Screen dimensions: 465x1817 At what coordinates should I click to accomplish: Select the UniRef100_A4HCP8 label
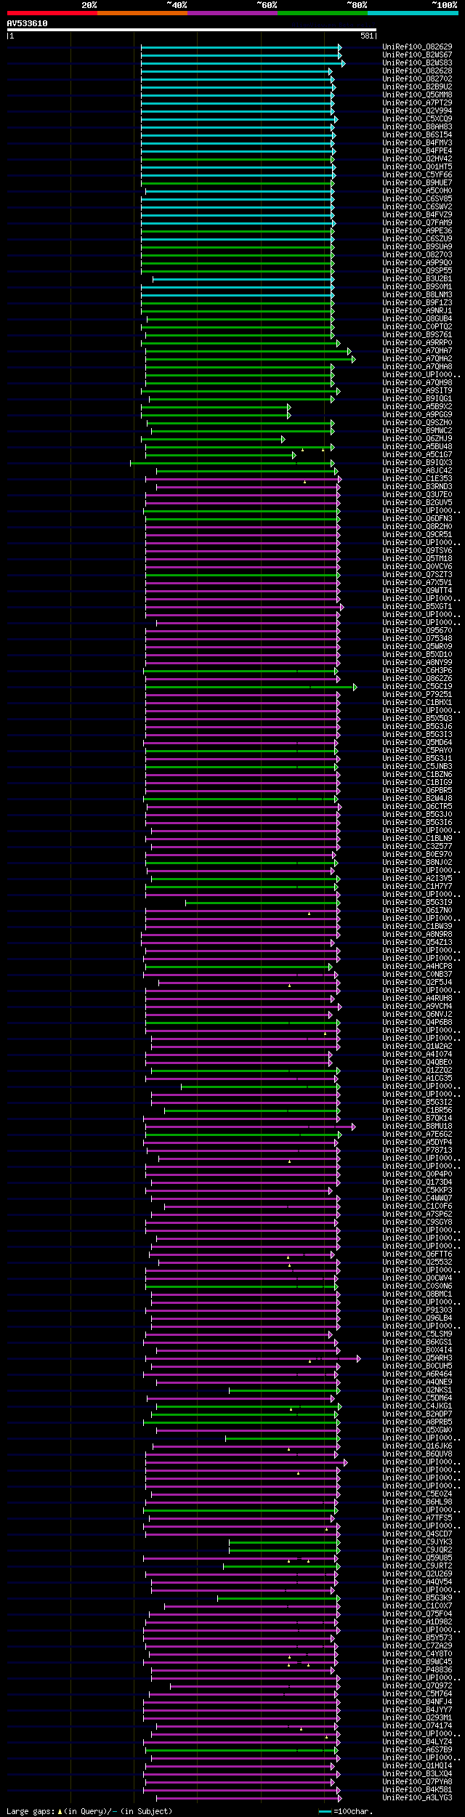[417, 967]
